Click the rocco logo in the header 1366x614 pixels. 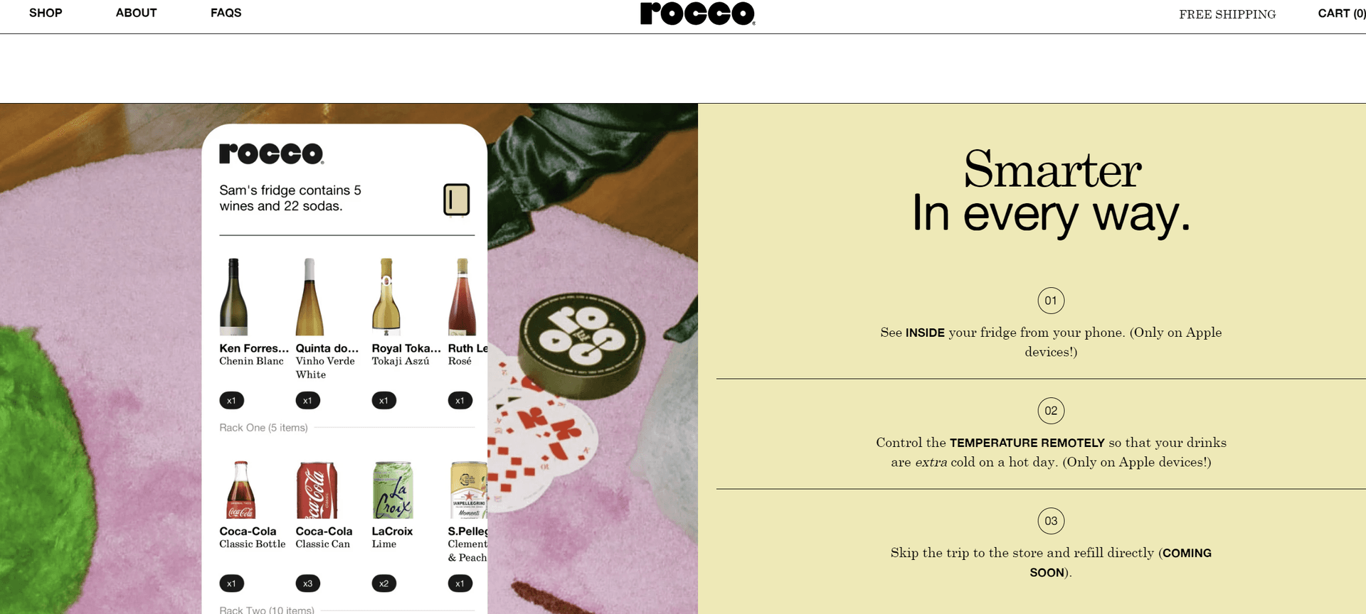697,14
